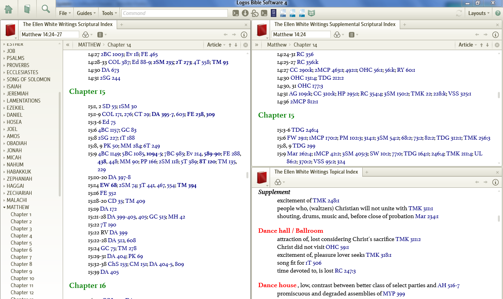Click the download arrow shortcut icon
Image resolution: width=503 pixels, height=299 pixels.
tap(245, 13)
